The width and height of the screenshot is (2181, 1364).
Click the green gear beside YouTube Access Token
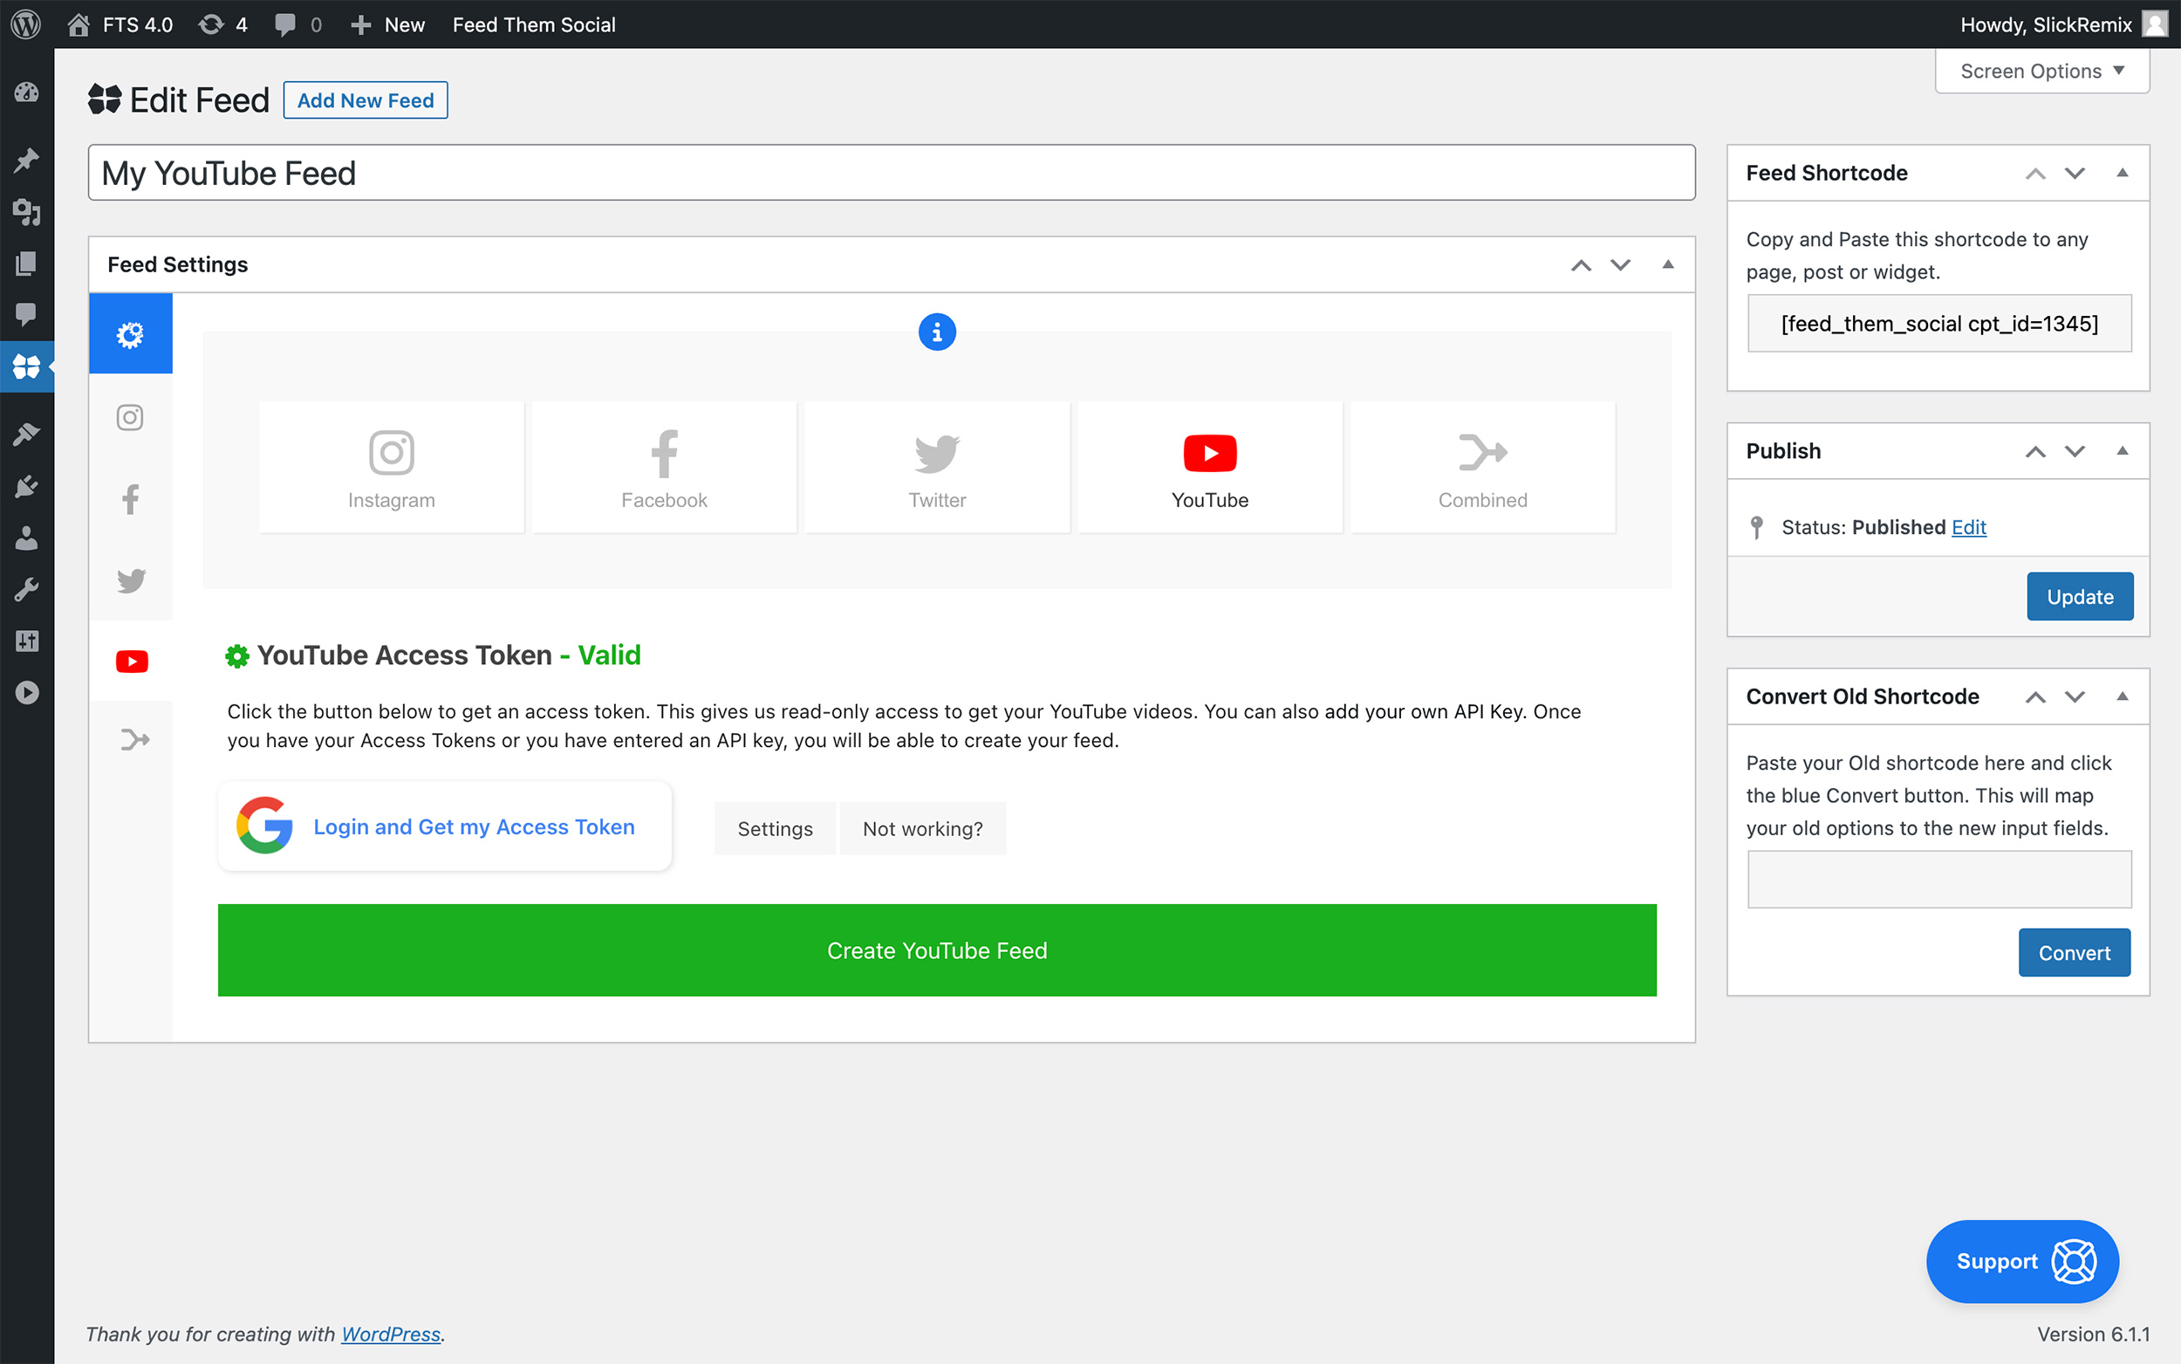click(237, 656)
